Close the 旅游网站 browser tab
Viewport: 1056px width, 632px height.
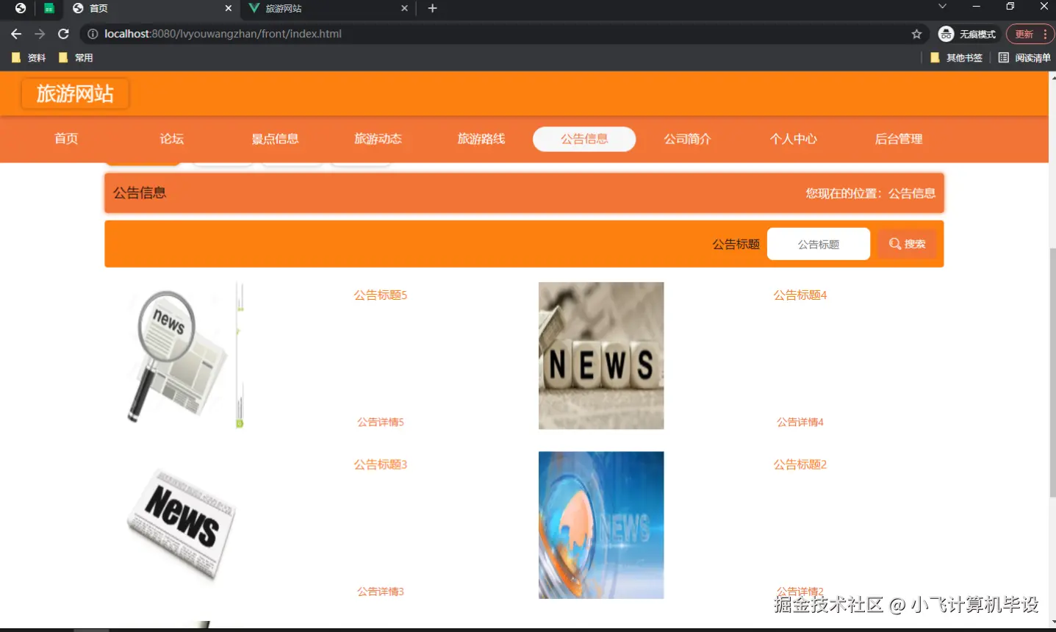coord(404,8)
